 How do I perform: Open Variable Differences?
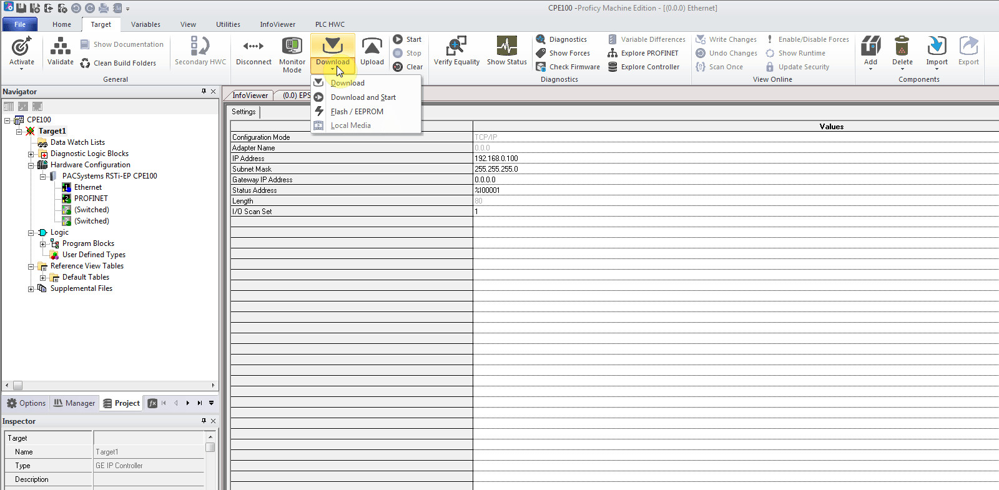(x=646, y=39)
